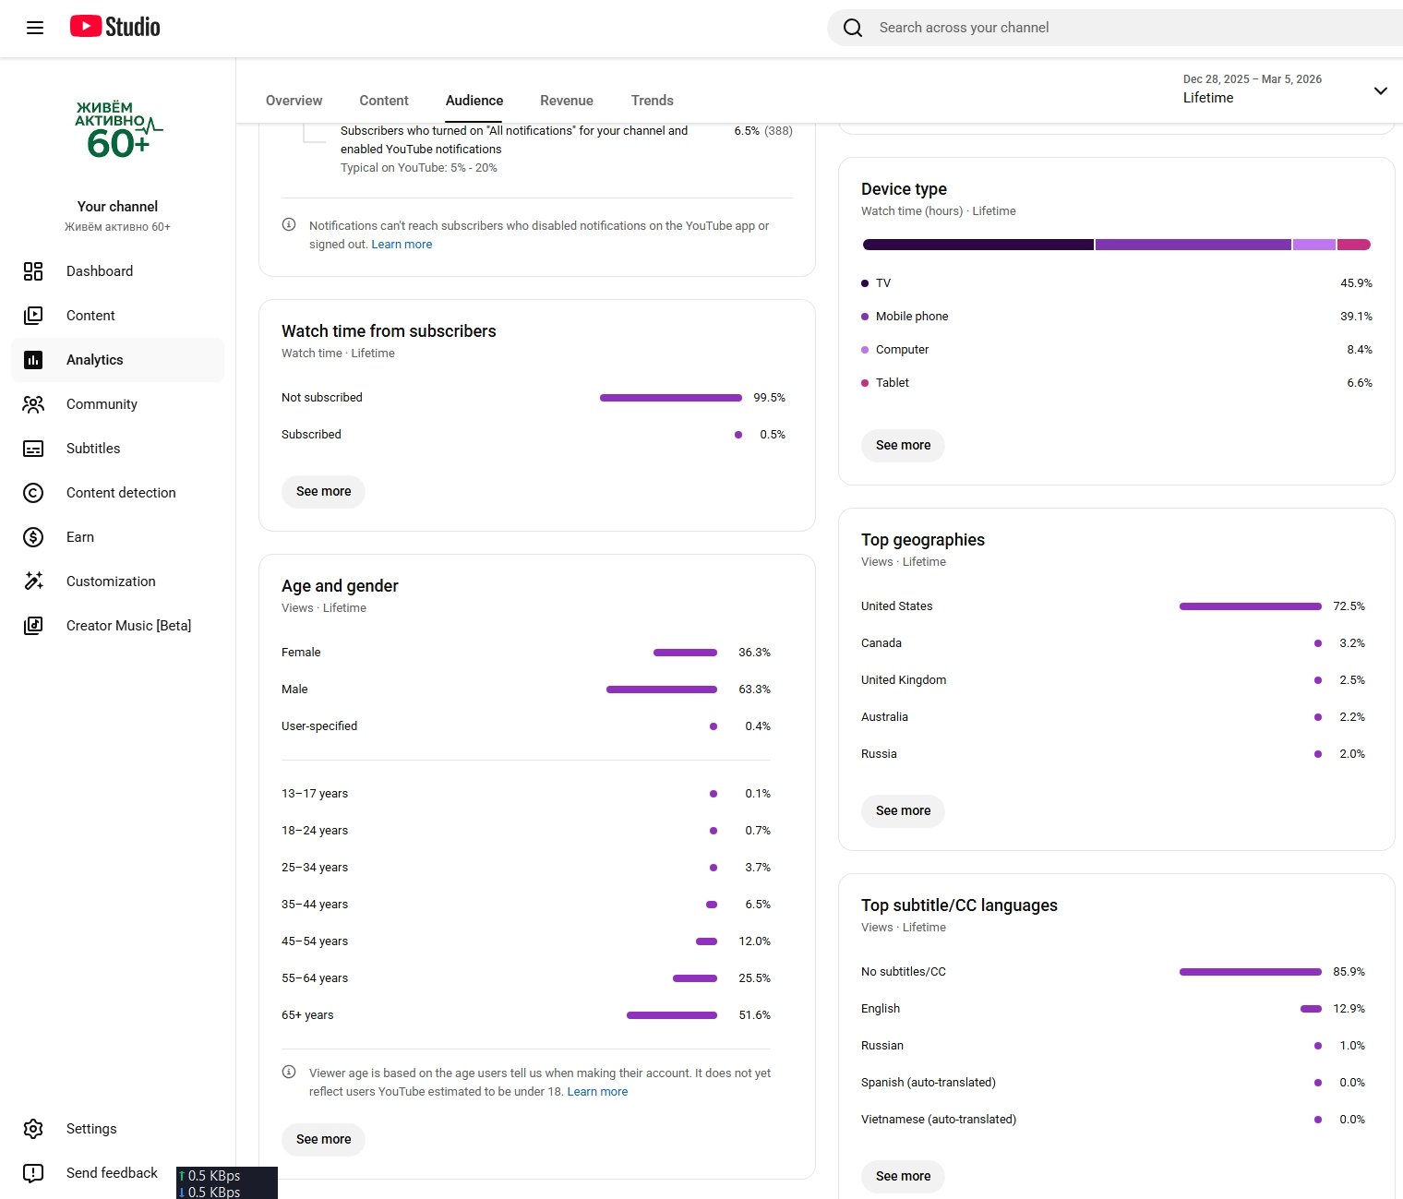The image size is (1403, 1199).
Task: Open Settings gear icon
Action: point(33,1129)
